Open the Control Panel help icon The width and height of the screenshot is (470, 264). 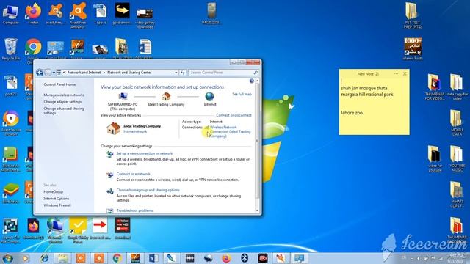point(252,81)
